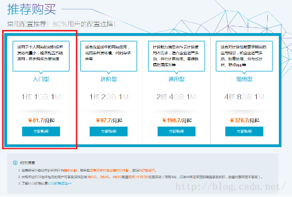Screen dimensions: 292x197
Task: Select the 理想型 plan title
Action: coord(244,79)
